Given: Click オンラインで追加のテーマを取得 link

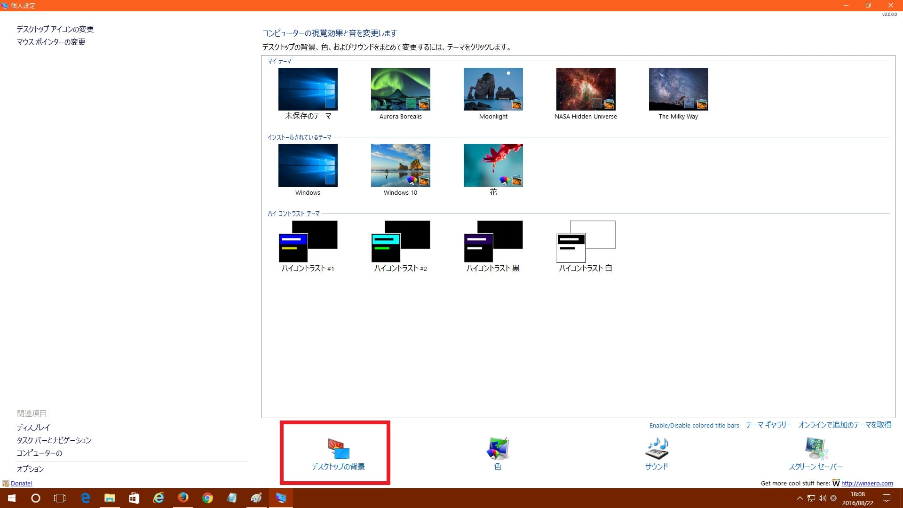Looking at the screenshot, I should click(845, 425).
